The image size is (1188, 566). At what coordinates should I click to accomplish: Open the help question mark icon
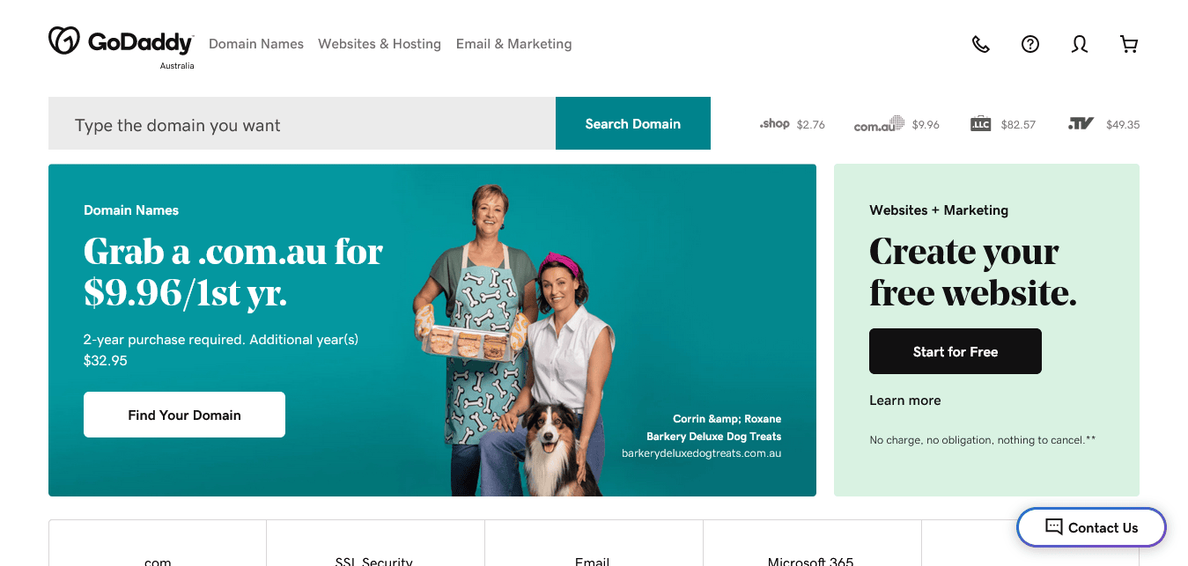point(1030,44)
